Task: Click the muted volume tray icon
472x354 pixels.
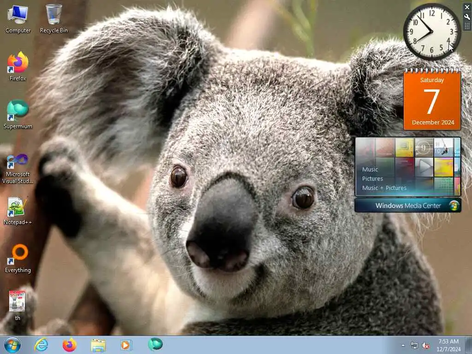Action: 425,346
